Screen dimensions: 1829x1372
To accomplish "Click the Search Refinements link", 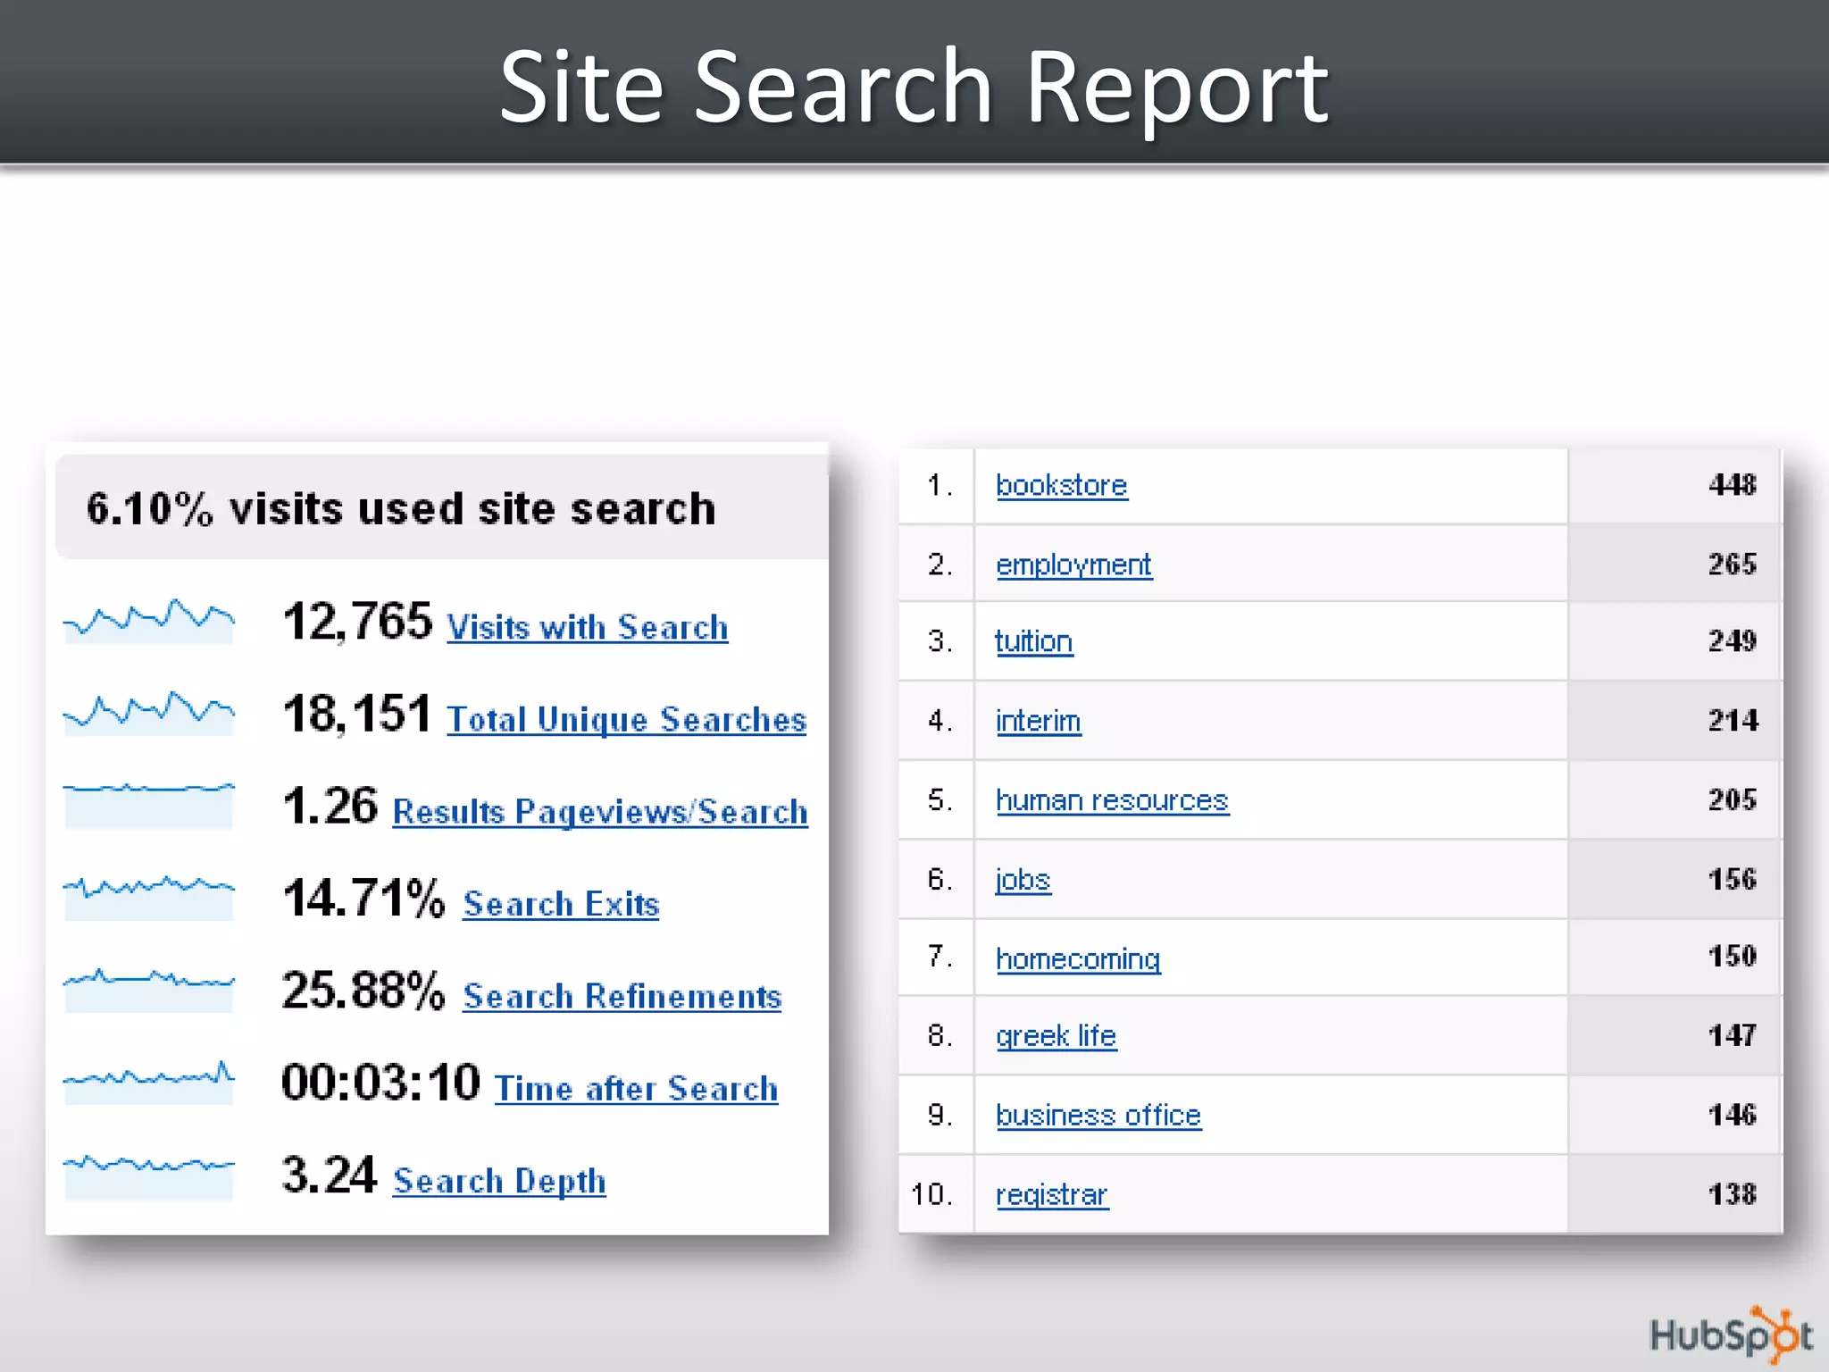I will 622,996.
